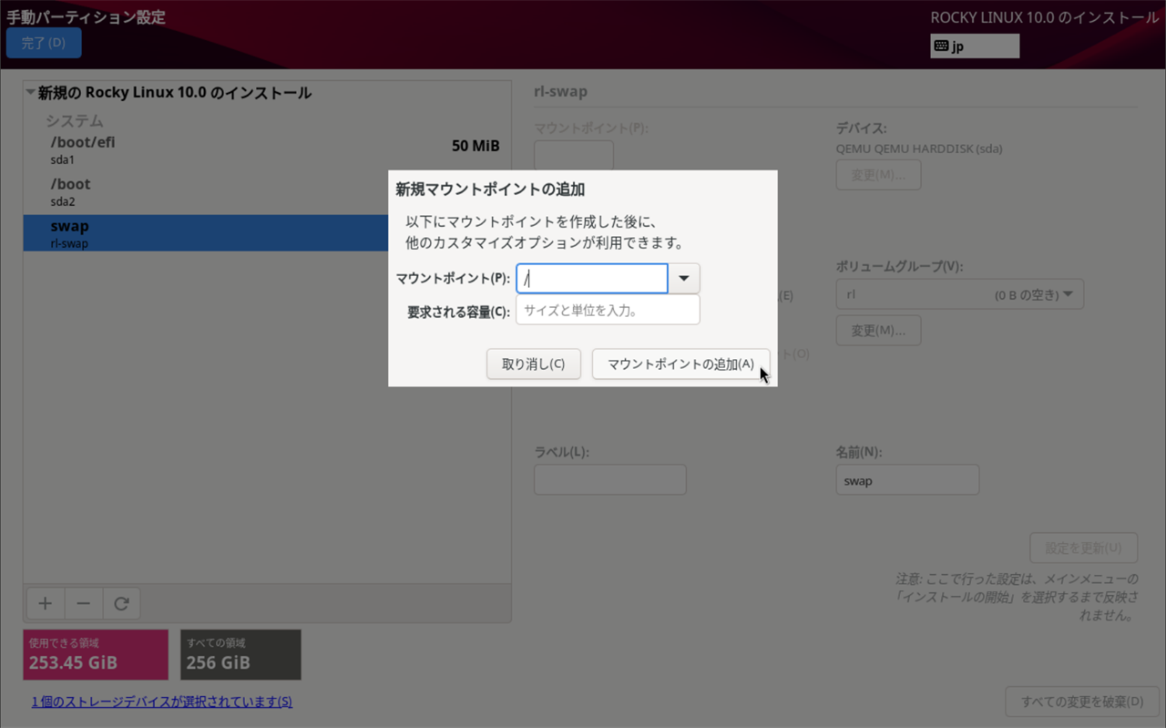Open the selected storage devices link
Screen dimensions: 1166x728
[161, 702]
